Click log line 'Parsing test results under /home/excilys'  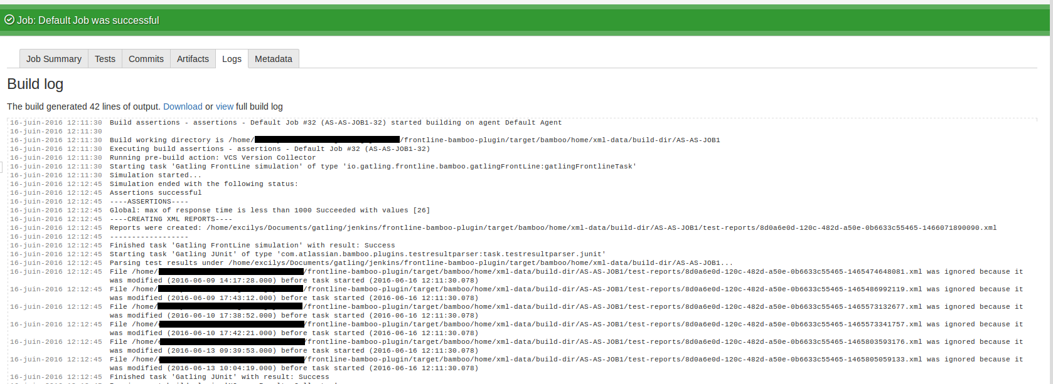click(421, 263)
